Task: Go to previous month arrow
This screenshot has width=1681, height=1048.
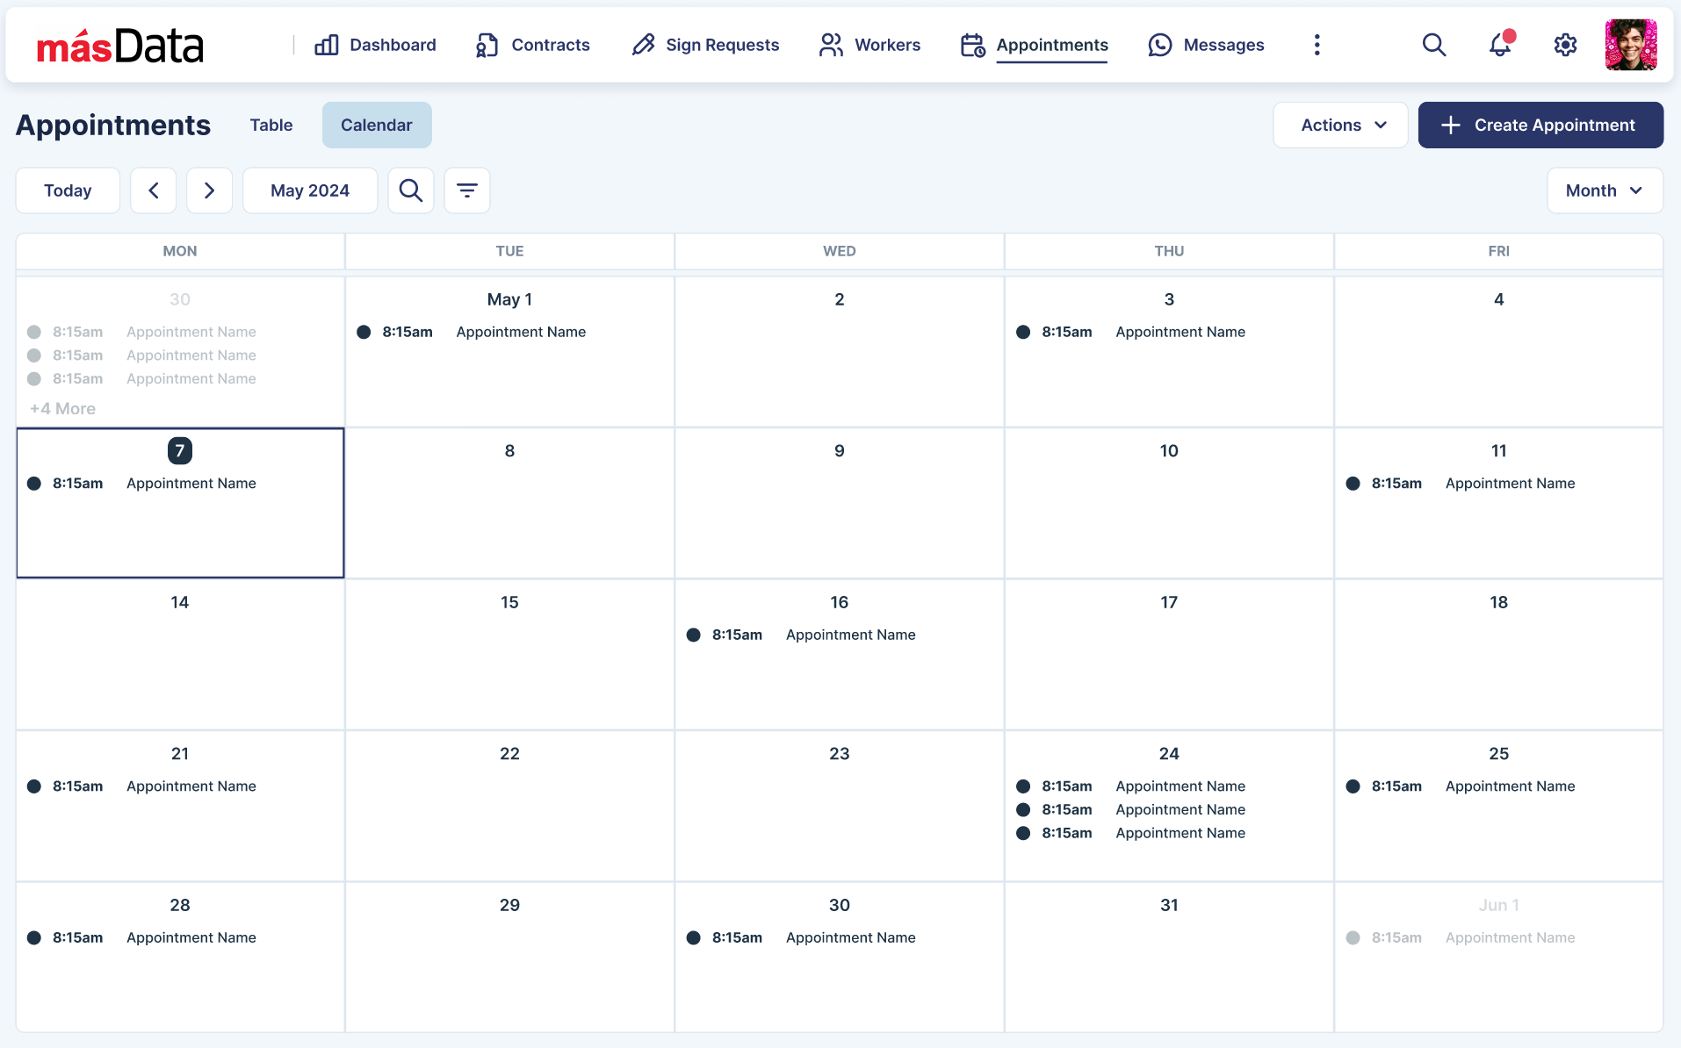Action: tap(154, 190)
